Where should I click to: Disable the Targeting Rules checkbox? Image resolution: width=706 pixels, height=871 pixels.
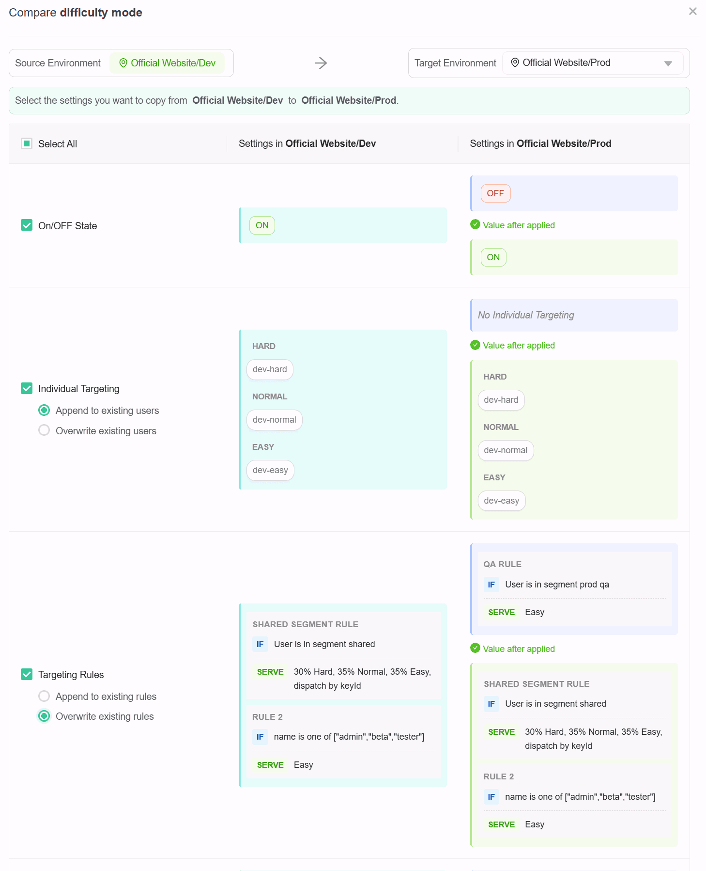[x=27, y=674]
